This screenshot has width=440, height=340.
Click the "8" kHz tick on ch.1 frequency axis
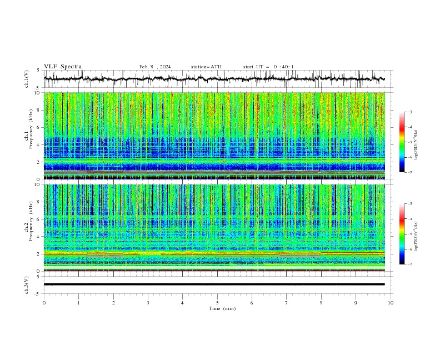[39, 110]
